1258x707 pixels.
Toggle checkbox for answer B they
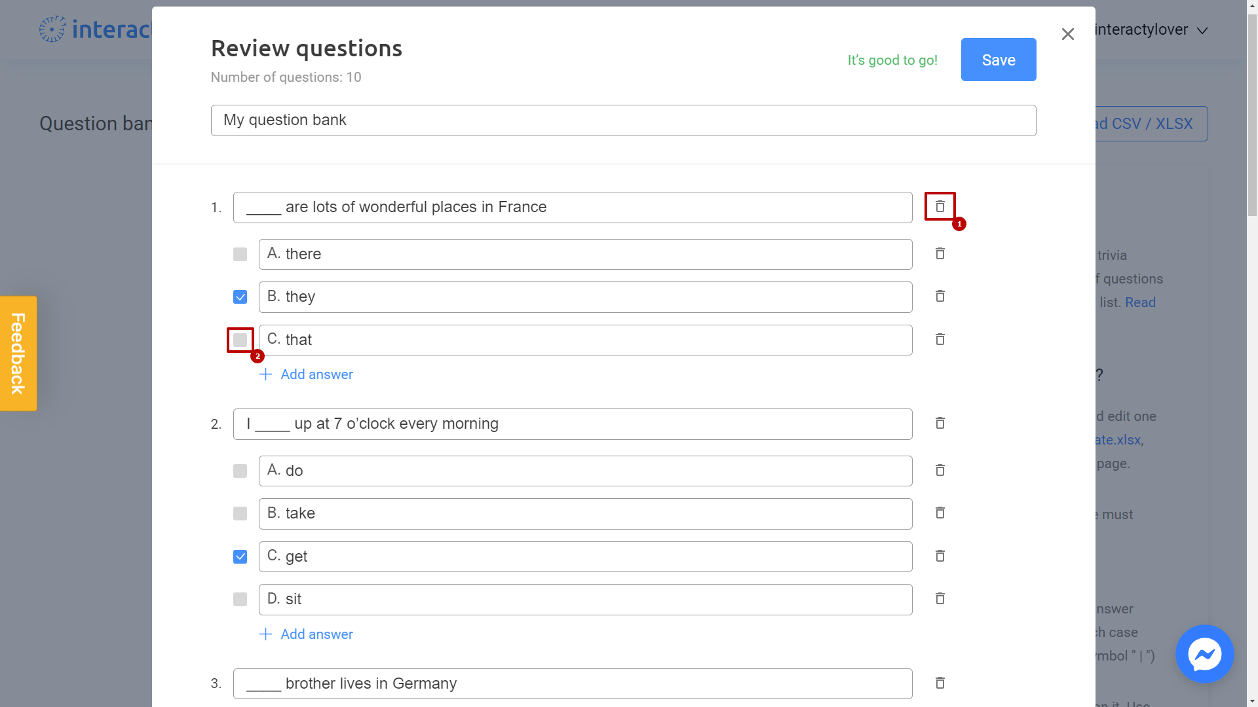coord(240,296)
